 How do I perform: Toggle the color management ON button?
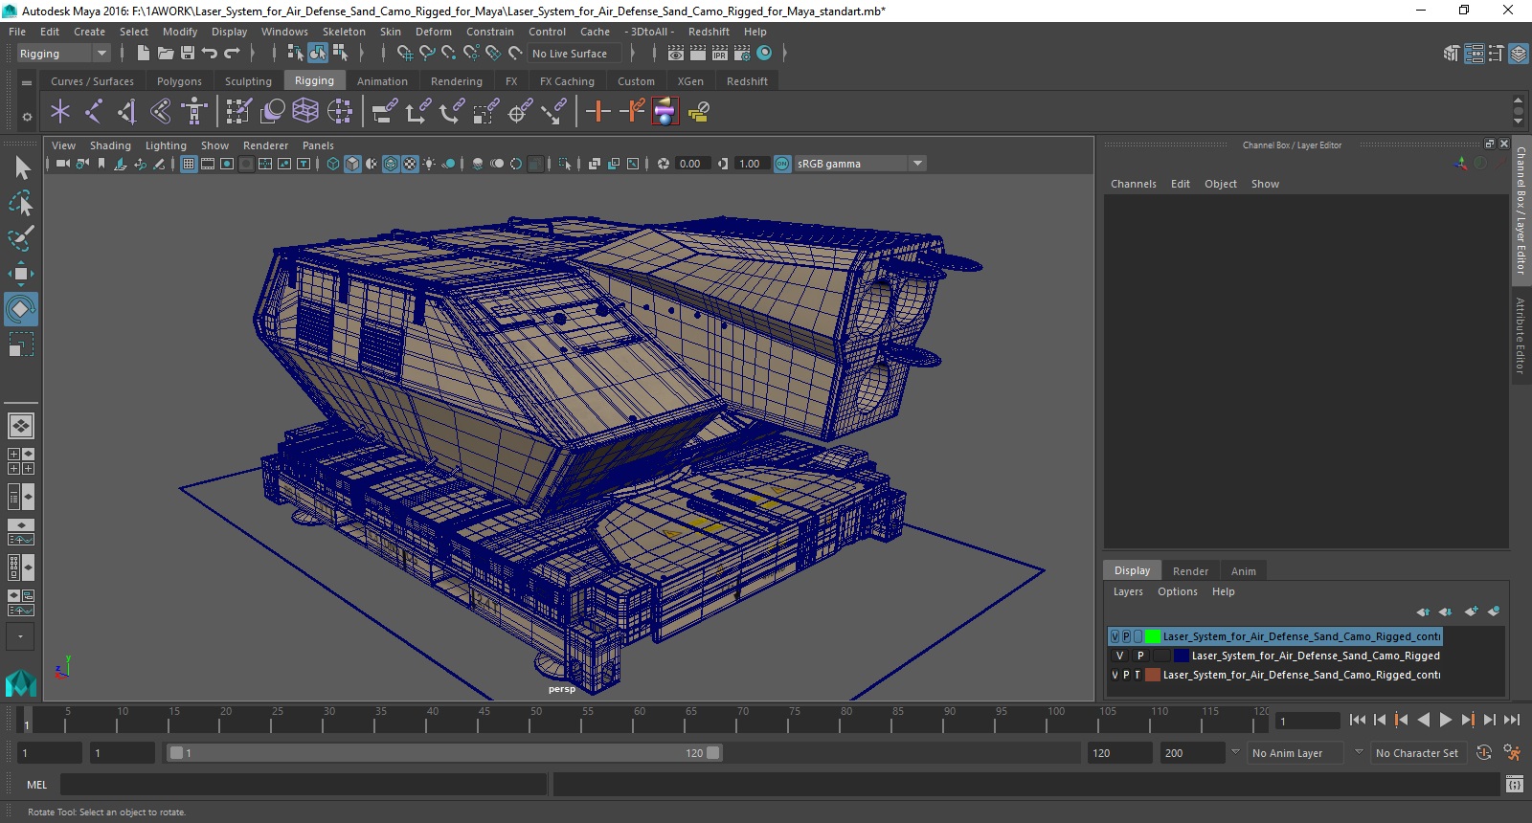[782, 164]
